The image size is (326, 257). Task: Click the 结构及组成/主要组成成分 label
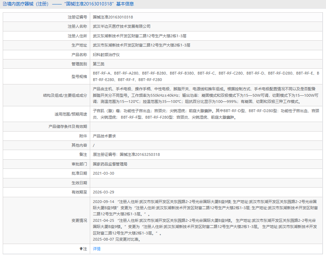tap(65, 95)
